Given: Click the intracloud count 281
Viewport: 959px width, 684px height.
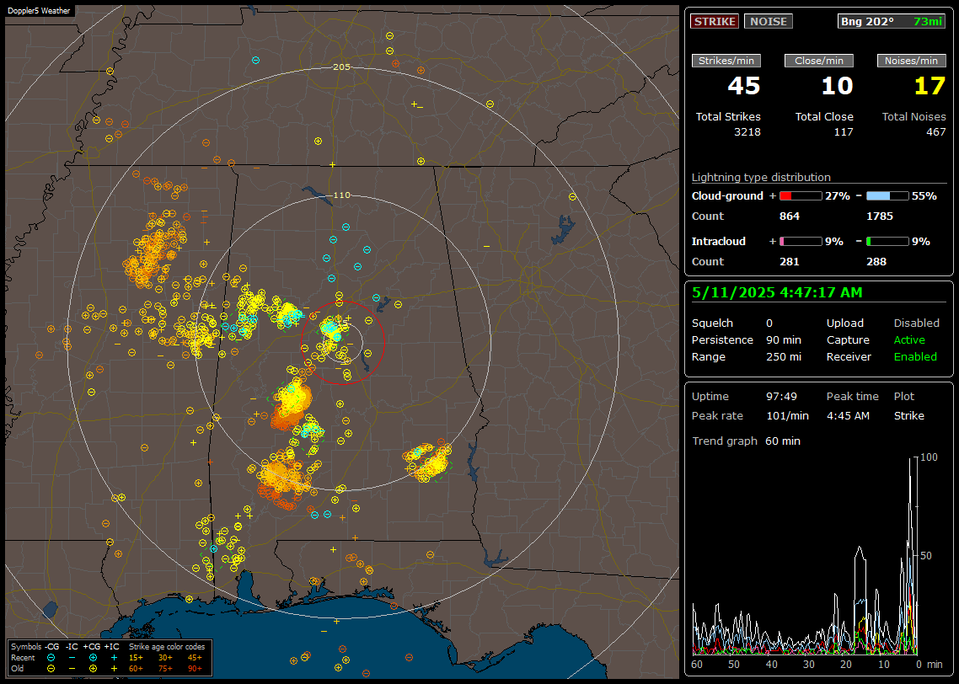Looking at the screenshot, I should coord(789,262).
